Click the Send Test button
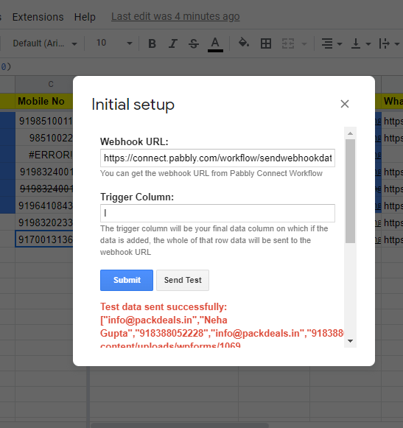 [183, 281]
